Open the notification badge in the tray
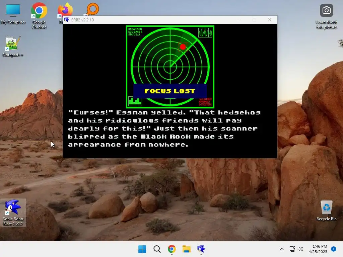343x257 pixels. pyautogui.click(x=333, y=249)
